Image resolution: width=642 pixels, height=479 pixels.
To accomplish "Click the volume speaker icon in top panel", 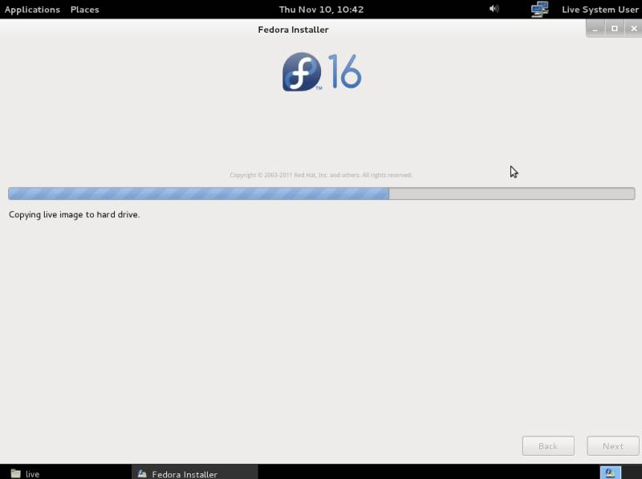I will (x=494, y=9).
